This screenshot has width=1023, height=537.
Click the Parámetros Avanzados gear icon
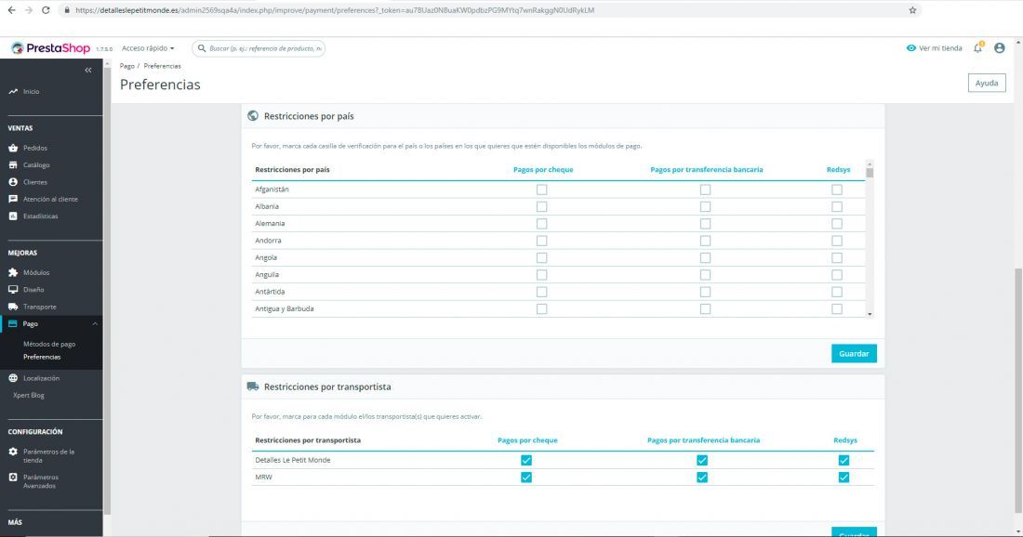coord(13,477)
